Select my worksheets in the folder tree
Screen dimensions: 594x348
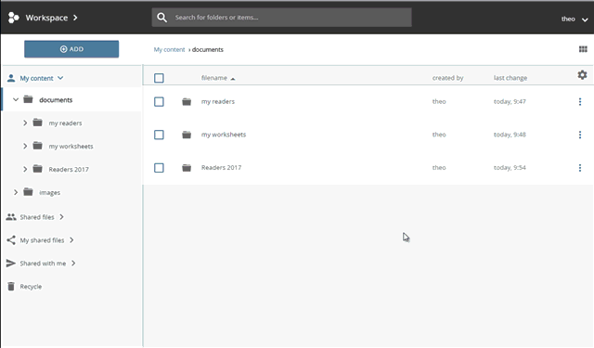[71, 147]
